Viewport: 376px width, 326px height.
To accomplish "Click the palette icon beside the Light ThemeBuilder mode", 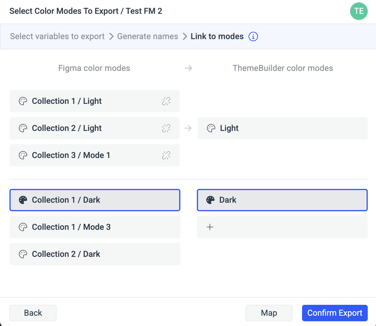I will tap(211, 128).
